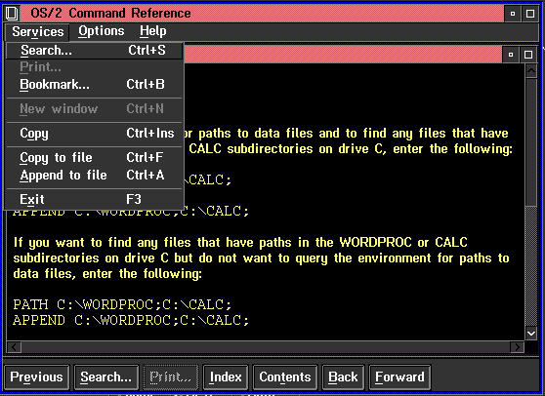Viewport: 545px width, 396px height.
Task: Click the greyed New window menu entry
Action: 94,109
